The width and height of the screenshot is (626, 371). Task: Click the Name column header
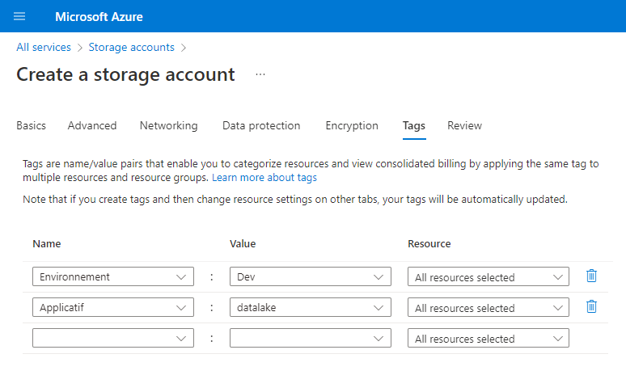point(47,244)
